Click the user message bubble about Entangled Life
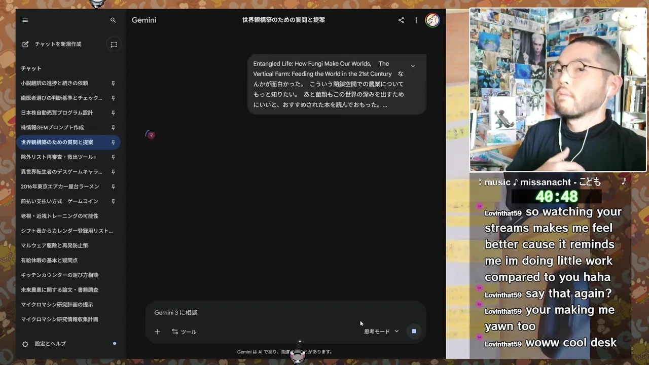Screen dimensions: 649x365 point(337,84)
